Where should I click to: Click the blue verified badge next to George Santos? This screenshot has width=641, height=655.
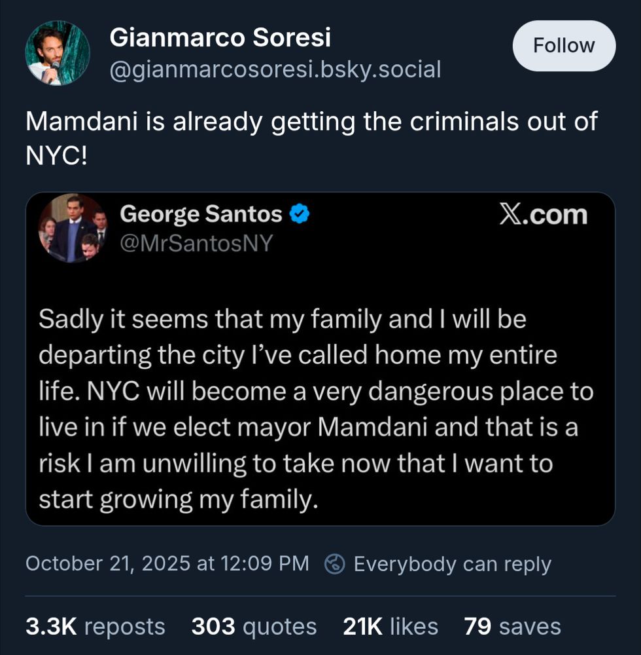[x=300, y=212]
